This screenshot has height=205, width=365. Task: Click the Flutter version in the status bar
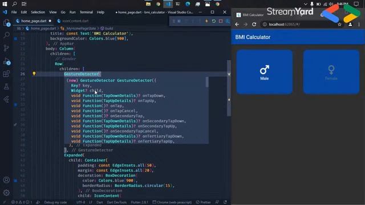[139, 202]
